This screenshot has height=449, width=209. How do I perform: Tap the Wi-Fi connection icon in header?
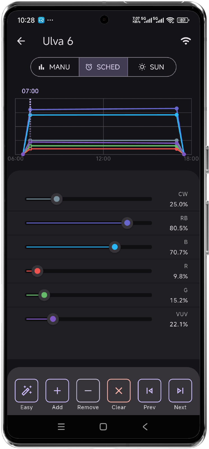click(x=186, y=41)
